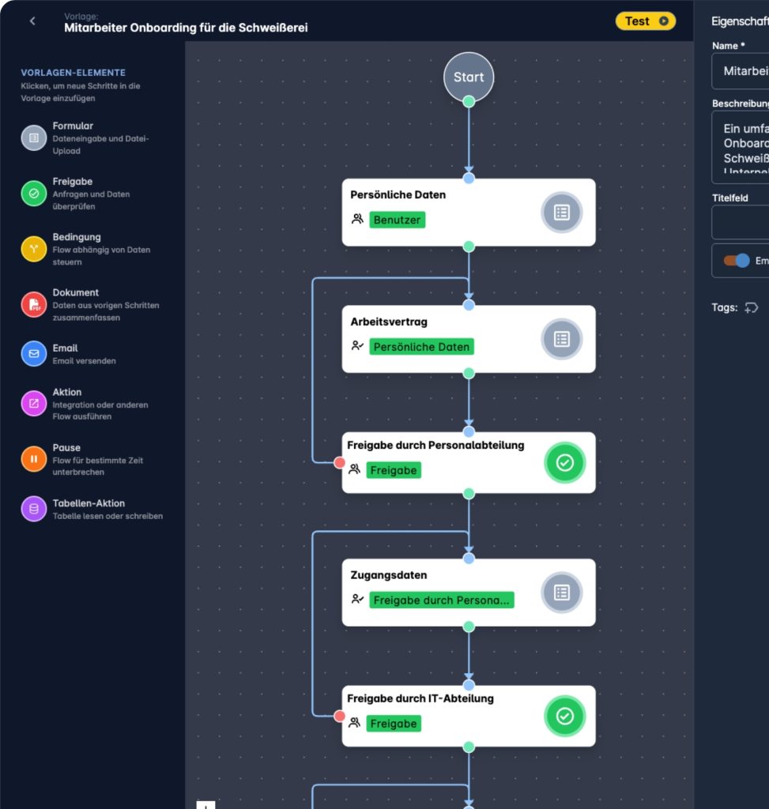The width and height of the screenshot is (769, 809).
Task: Click the yellow Bedingung icon
Action: click(x=34, y=249)
